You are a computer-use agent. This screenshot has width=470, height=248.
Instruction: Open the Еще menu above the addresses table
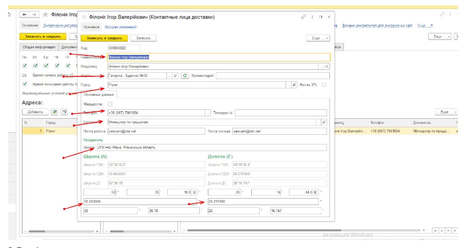pyautogui.click(x=446, y=112)
